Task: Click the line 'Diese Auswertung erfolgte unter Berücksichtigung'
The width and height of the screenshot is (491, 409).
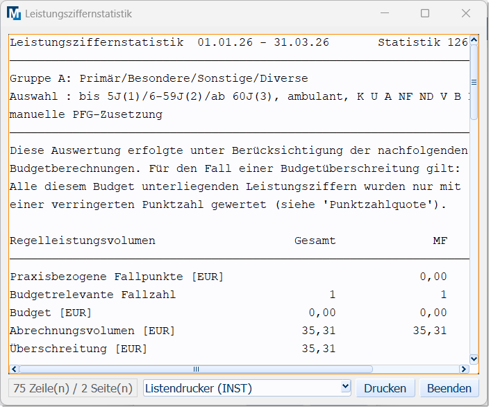Action: pyautogui.click(x=240, y=151)
